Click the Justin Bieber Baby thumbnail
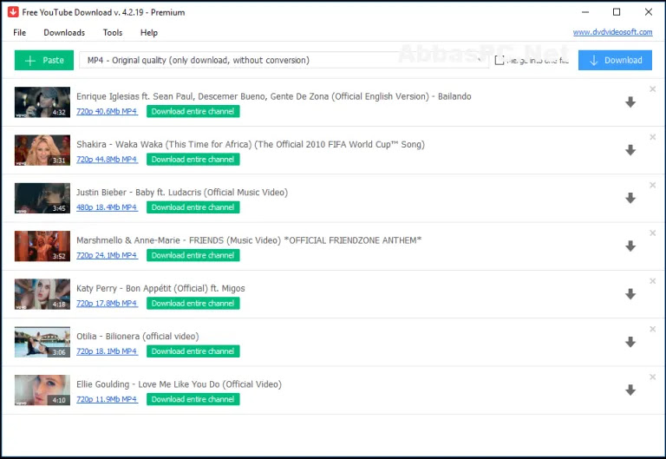 click(42, 198)
